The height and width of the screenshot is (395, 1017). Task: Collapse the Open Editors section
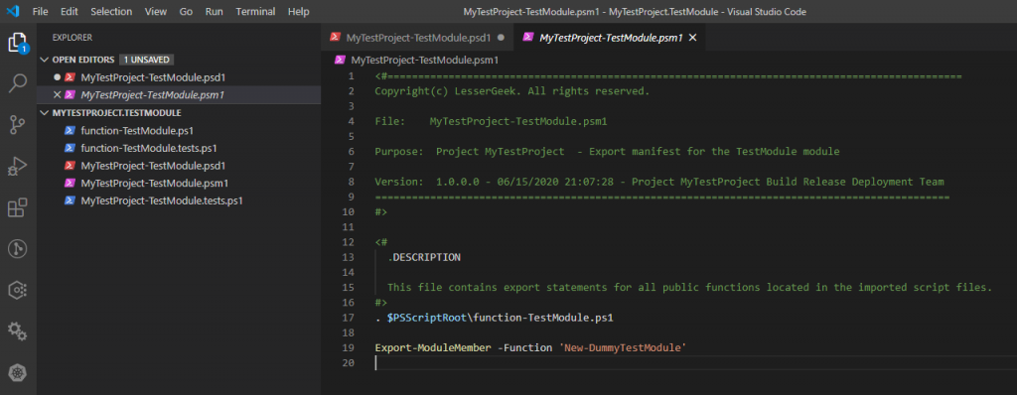click(44, 60)
